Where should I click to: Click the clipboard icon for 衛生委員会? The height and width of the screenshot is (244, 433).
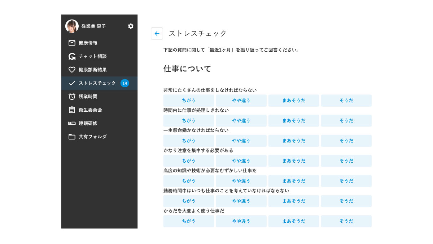tap(72, 110)
